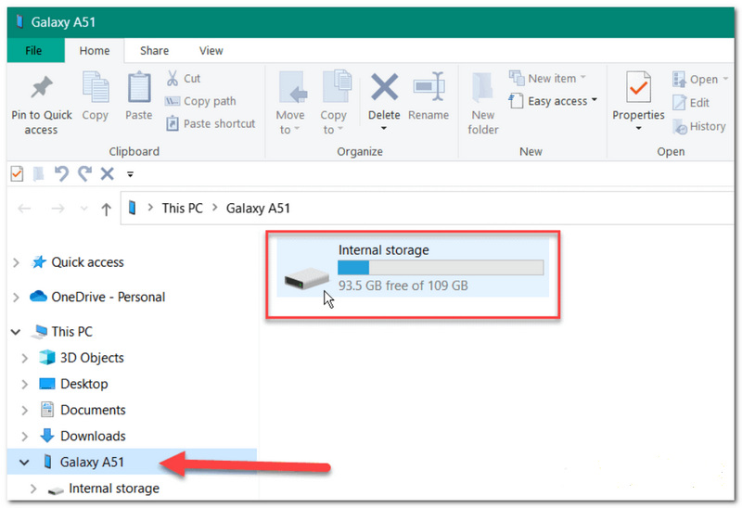
Task: Click quick access Delete X icon
Action: click(x=108, y=174)
